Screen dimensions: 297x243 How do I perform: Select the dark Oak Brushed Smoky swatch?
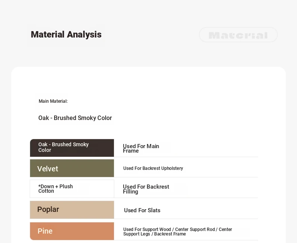pyautogui.click(x=72, y=148)
